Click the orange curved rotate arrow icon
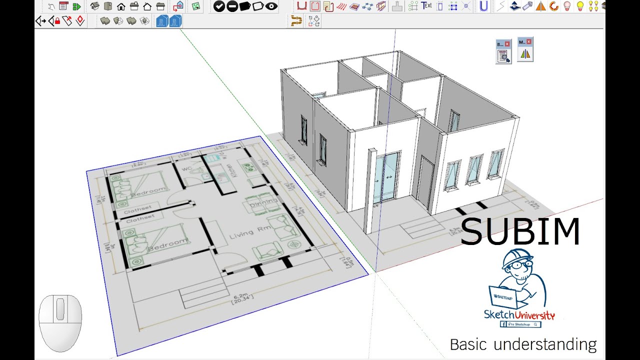This screenshot has width=640, height=360. 553,6
